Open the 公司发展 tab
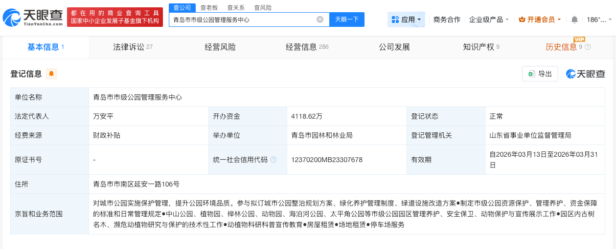 coord(394,47)
